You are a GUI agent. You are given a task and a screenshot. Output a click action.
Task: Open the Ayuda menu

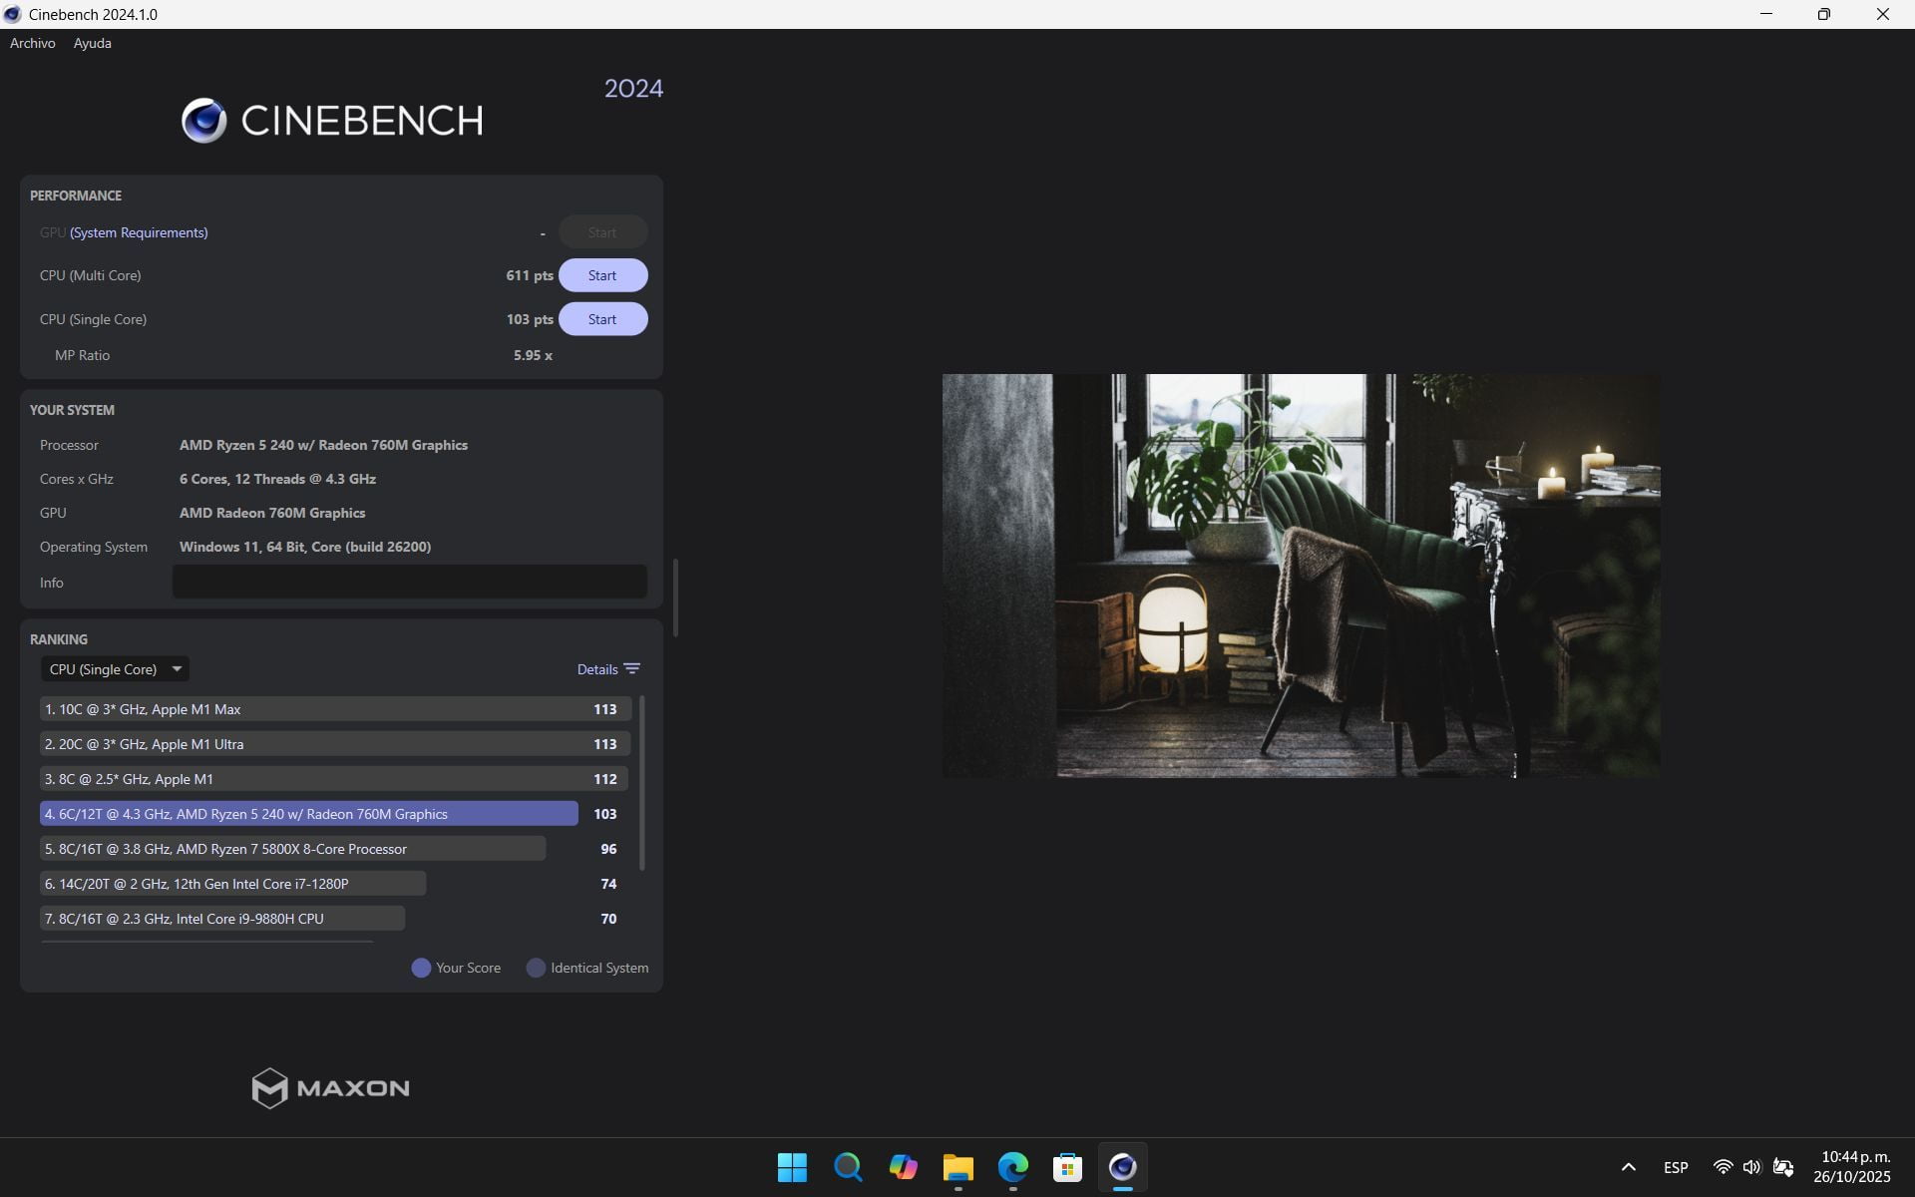(x=93, y=43)
